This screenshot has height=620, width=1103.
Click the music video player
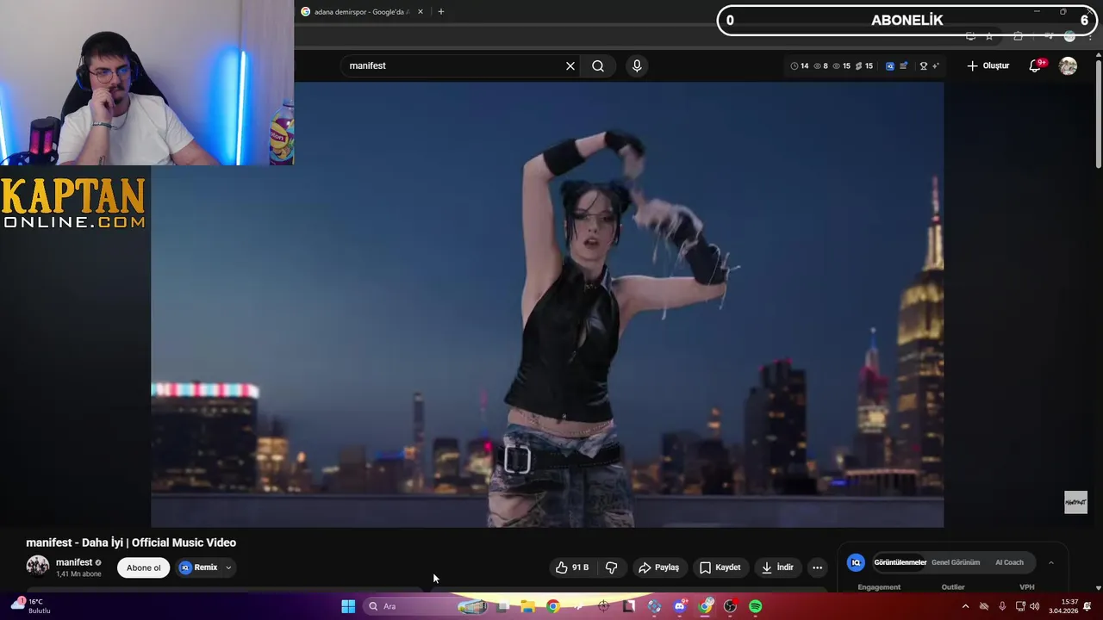click(x=547, y=304)
